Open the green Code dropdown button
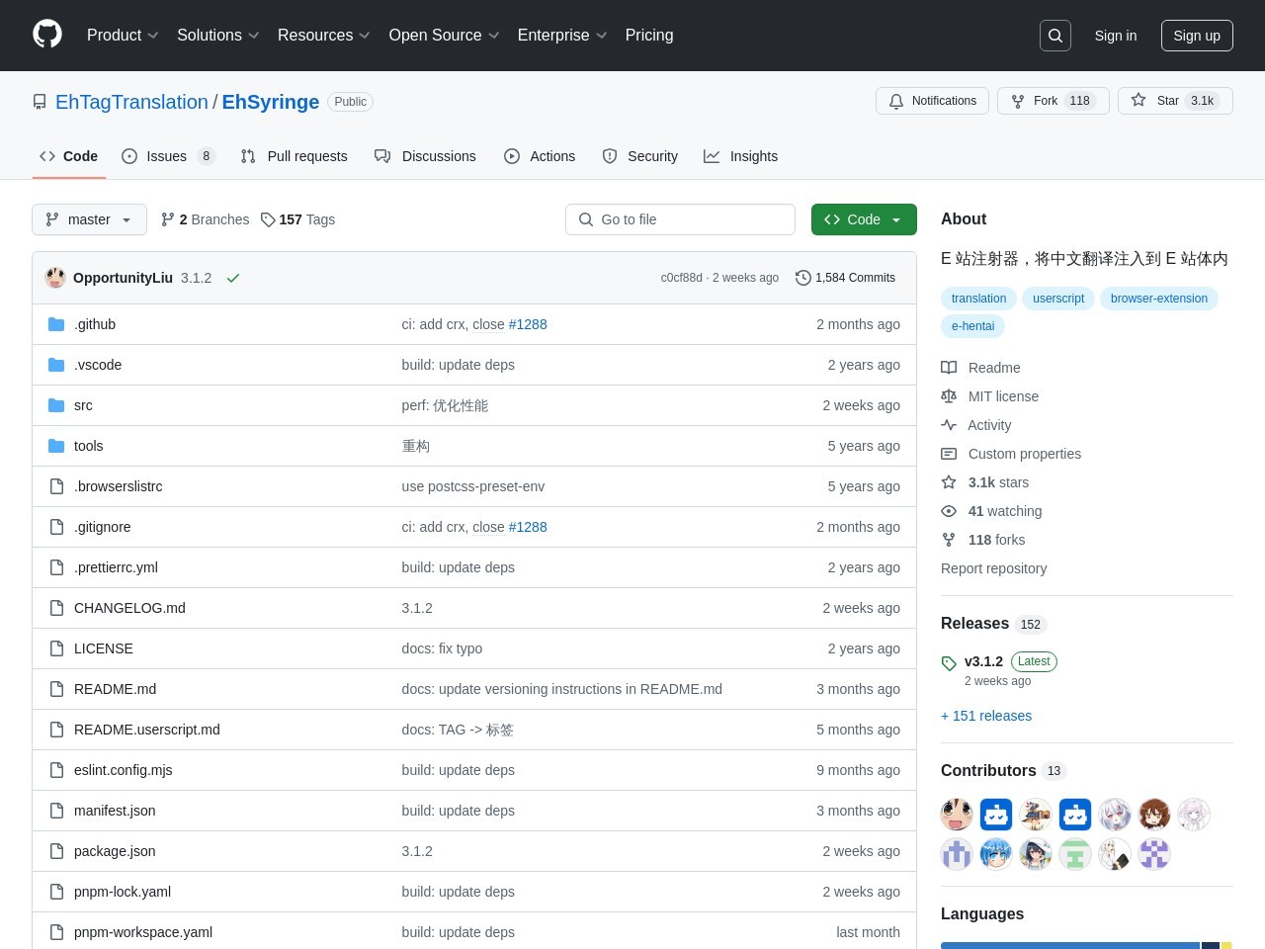1265x949 pixels. [864, 219]
